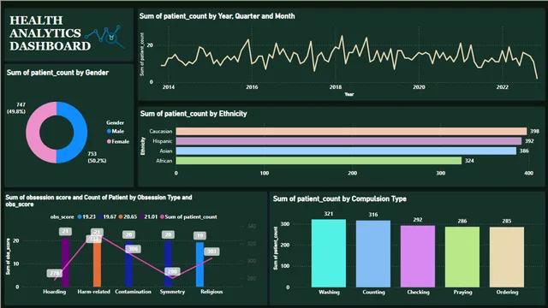
Task: Click the 2020 label on the year axis
Action: coord(419,87)
